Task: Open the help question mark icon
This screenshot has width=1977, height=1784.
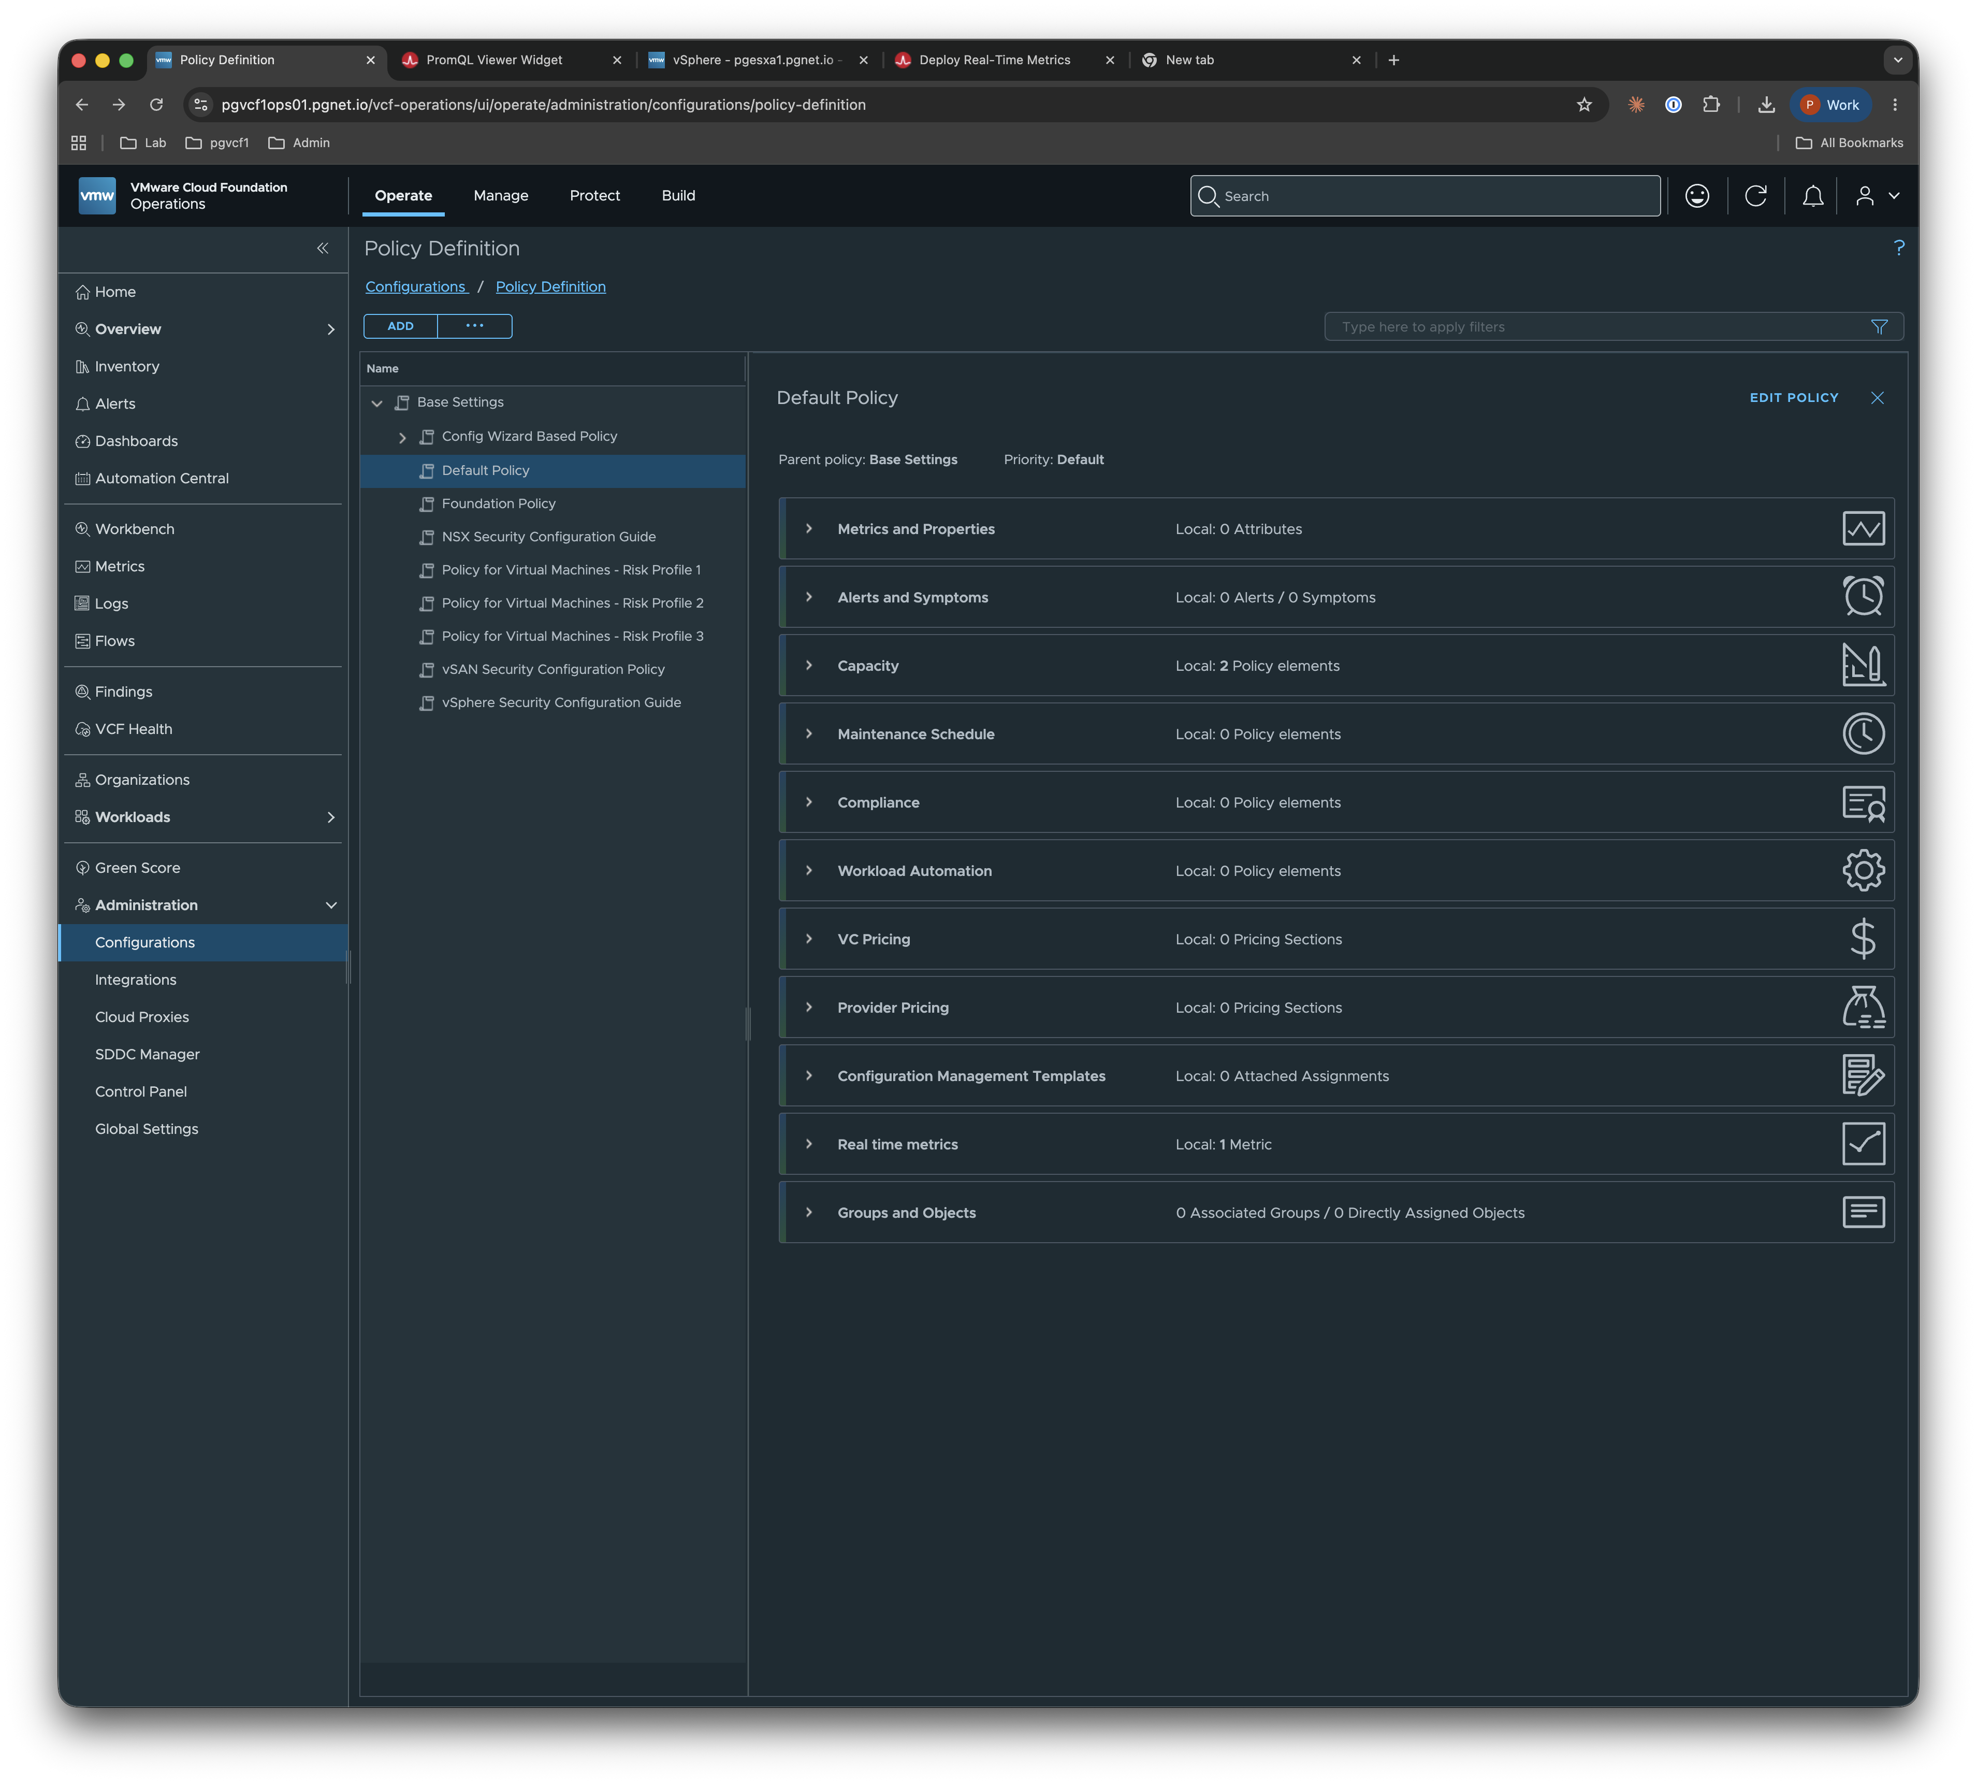Action: (1899, 248)
